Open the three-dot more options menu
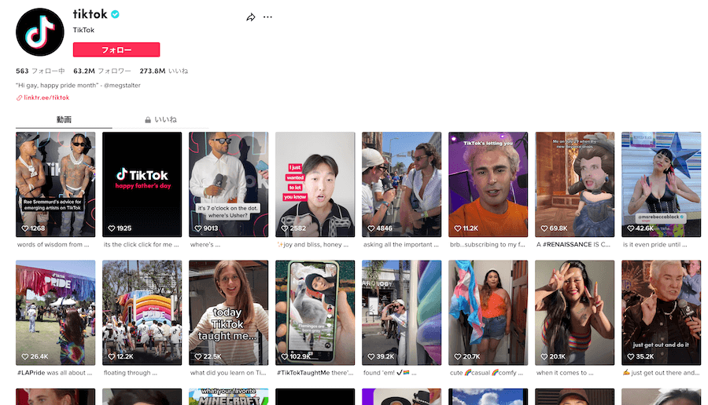 pos(267,17)
